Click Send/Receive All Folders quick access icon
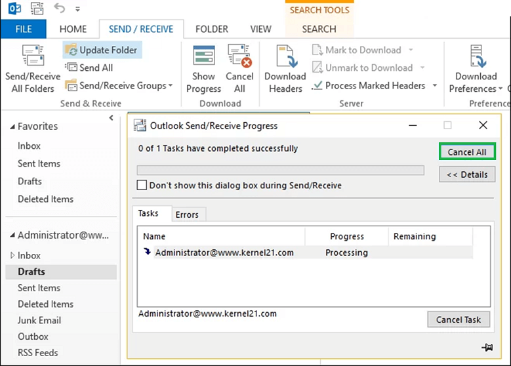Viewport: 511px width, 366px height. [x=37, y=8]
